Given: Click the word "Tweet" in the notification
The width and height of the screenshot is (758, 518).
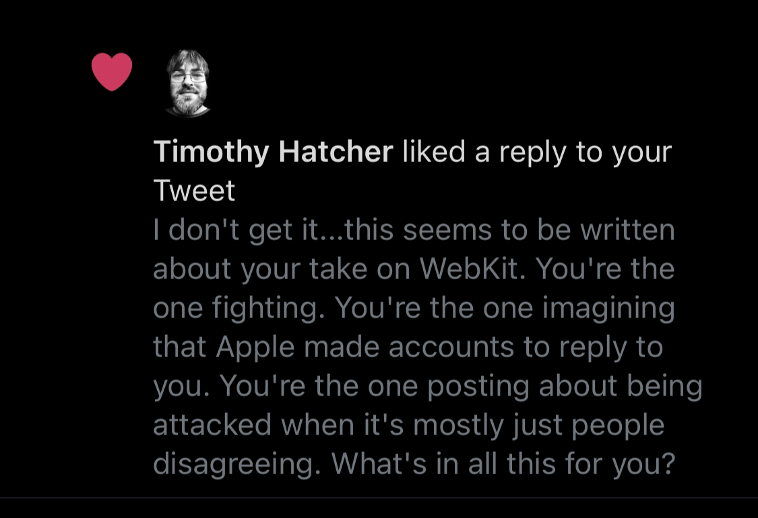Looking at the screenshot, I should coord(194,191).
